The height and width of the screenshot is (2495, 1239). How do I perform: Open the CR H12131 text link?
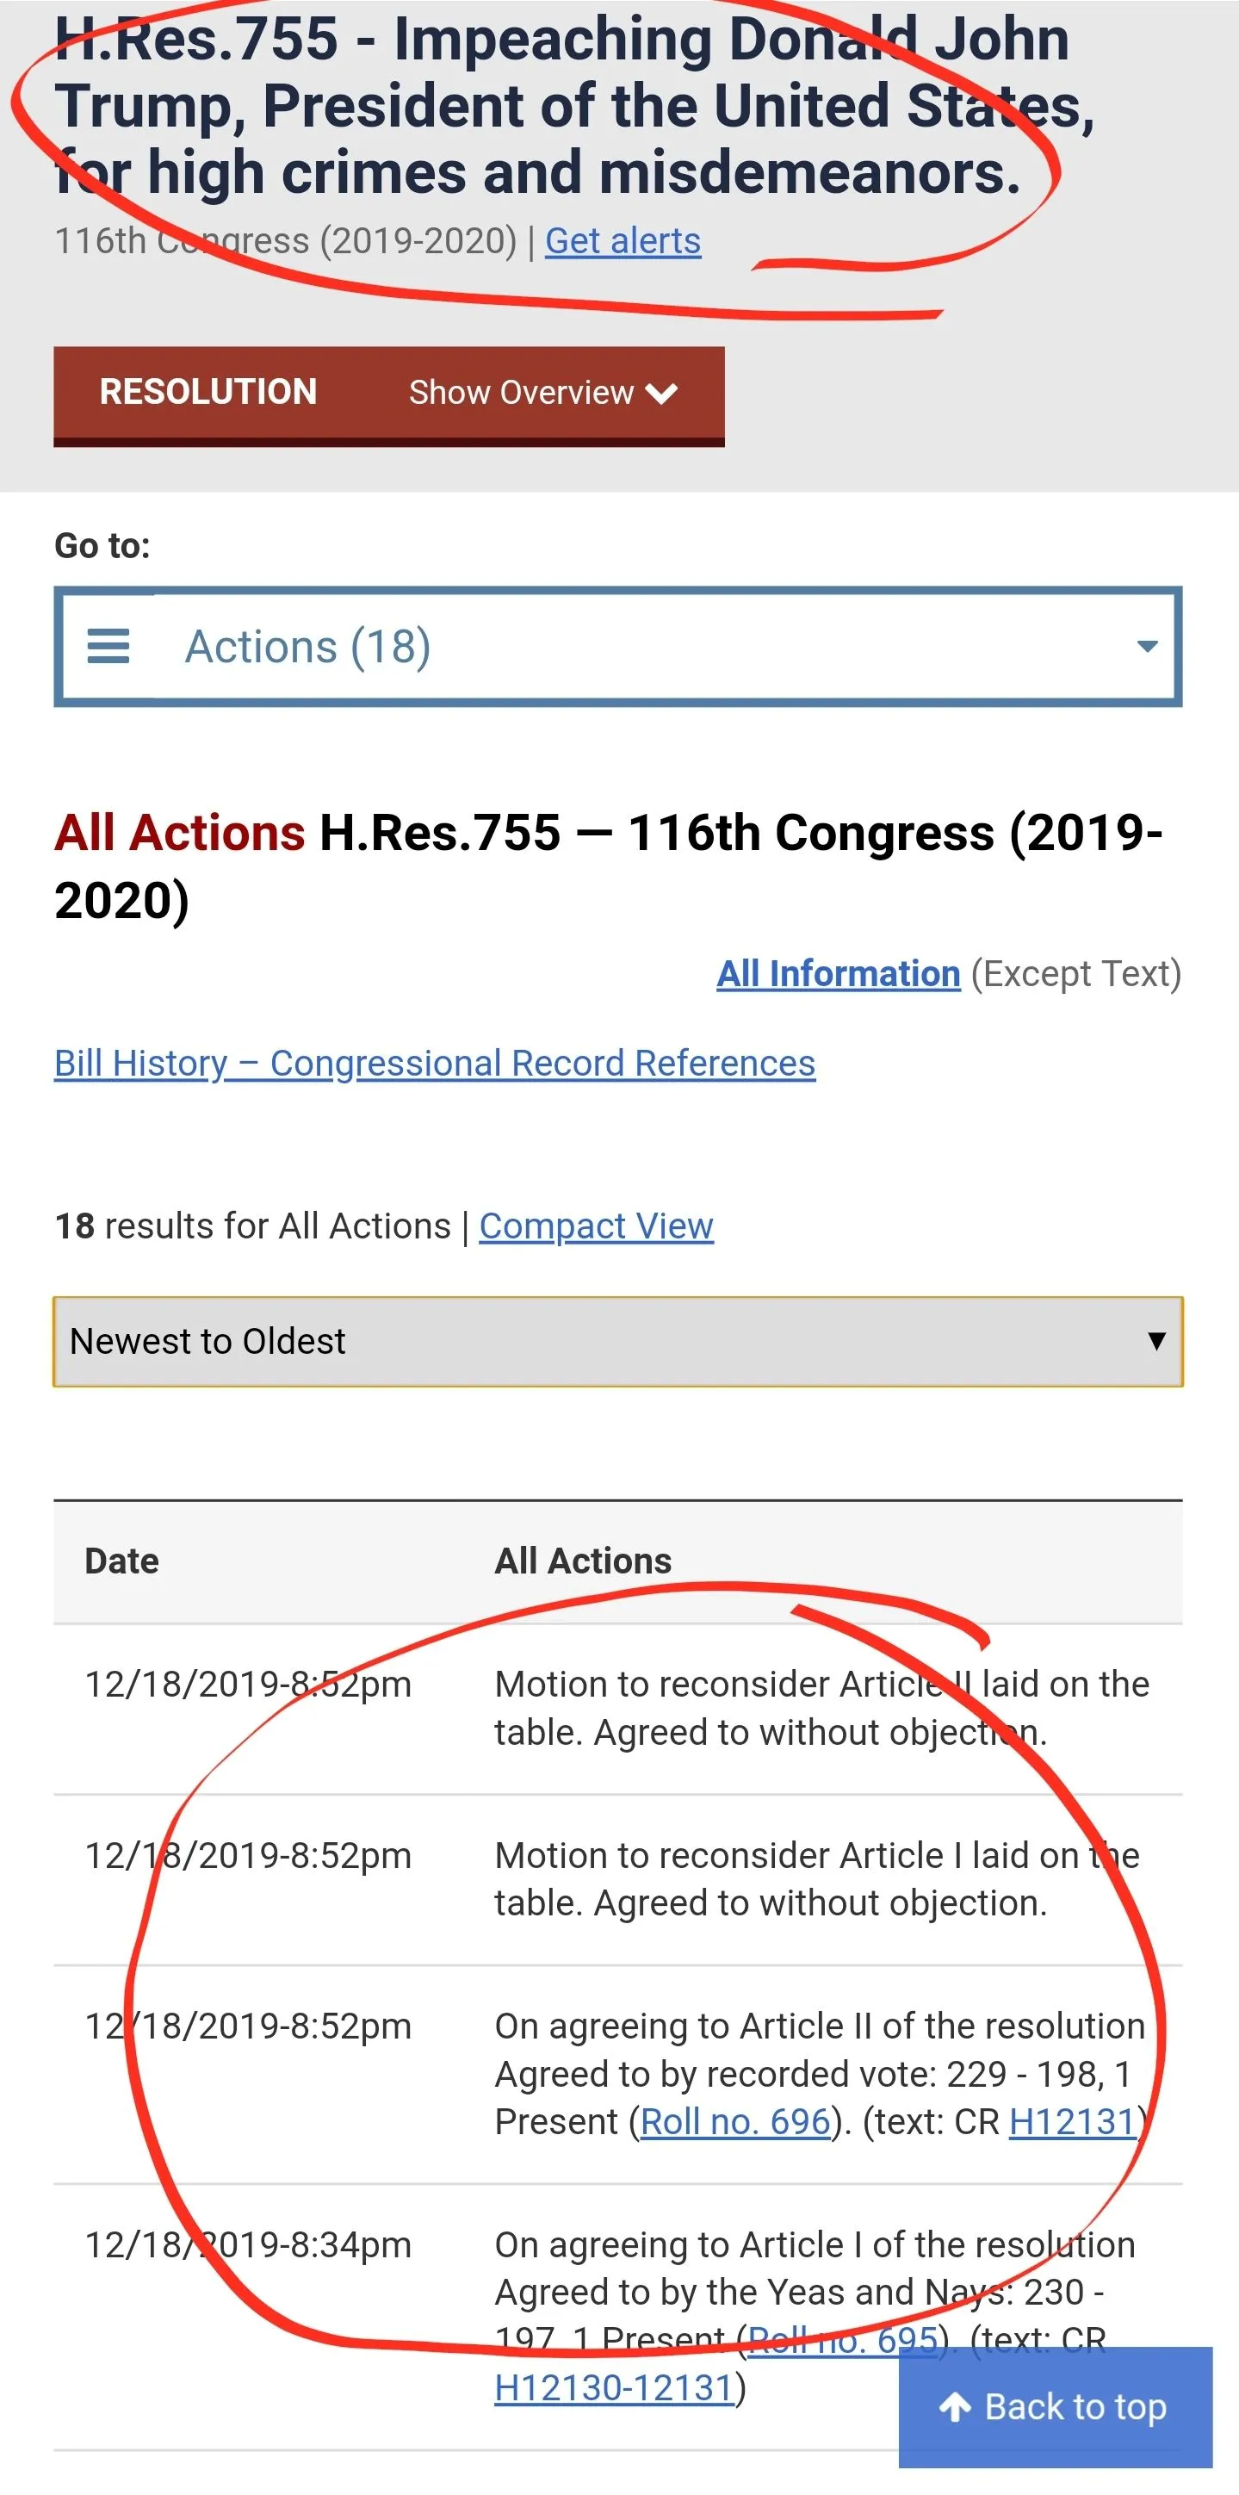click(x=1072, y=2121)
